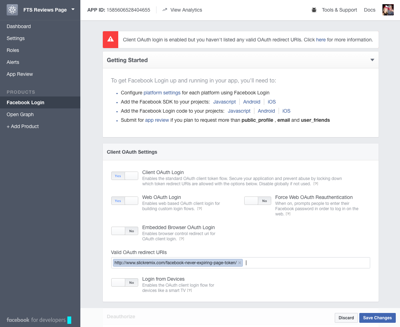400x327 pixels.
Task: Open iOS Login code link
Action: (286, 111)
